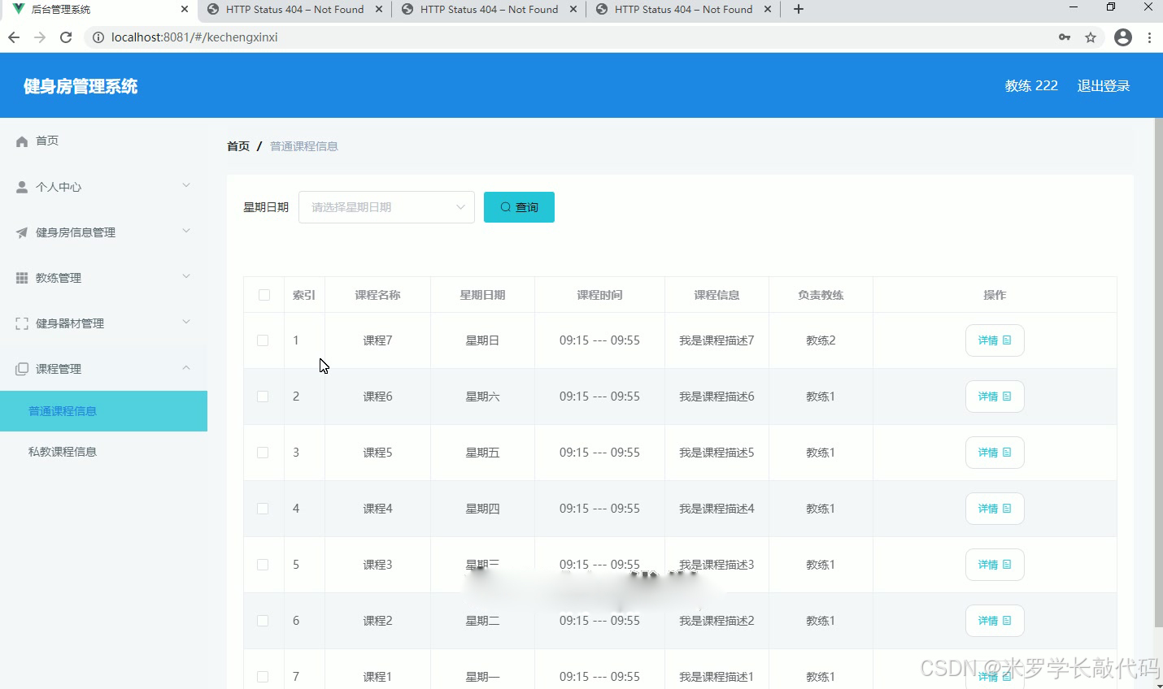Check the select-all checkbox in the table header

(263, 295)
